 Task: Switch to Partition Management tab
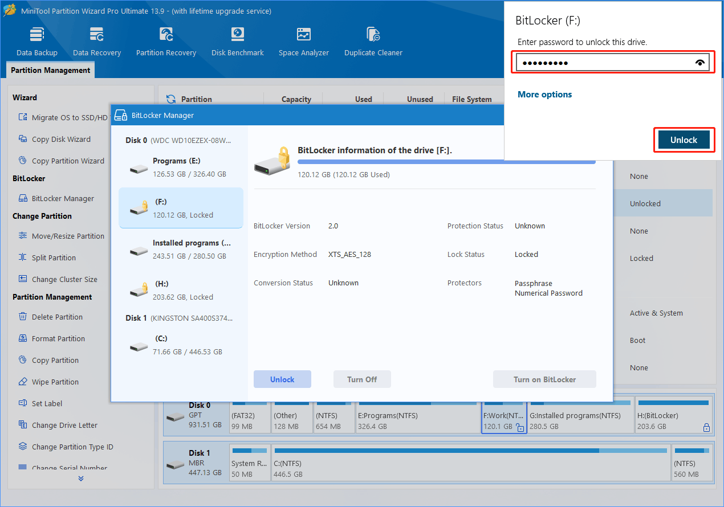(x=51, y=70)
